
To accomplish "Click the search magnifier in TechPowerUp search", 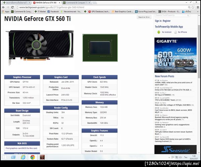I will pyautogui.click(x=188, y=15).
